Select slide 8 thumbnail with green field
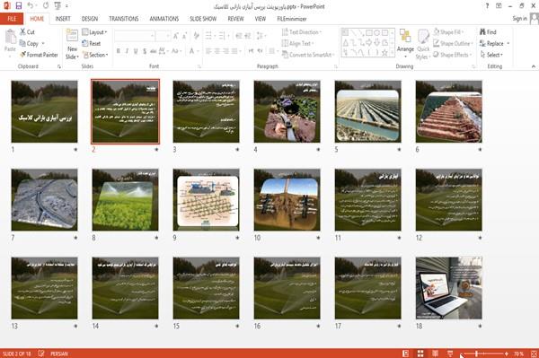 [126, 200]
